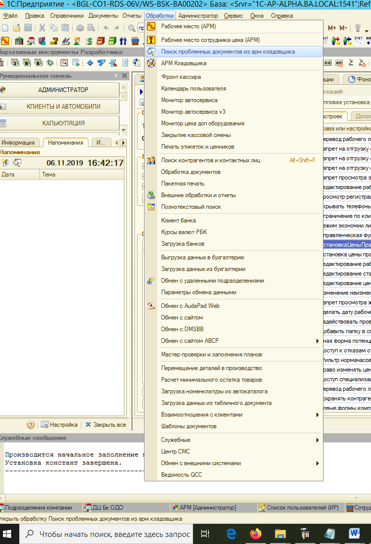This screenshot has height=544, width=371.
Task: Click the help question mark icon near Настройка
Action: 31,425
